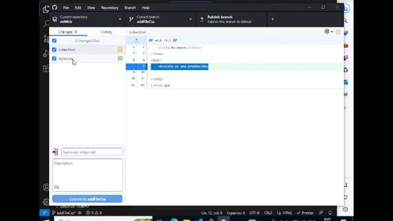Open VS Code Accounts icon
Image resolution: width=393 pixels, height=221 pixels.
[46, 187]
